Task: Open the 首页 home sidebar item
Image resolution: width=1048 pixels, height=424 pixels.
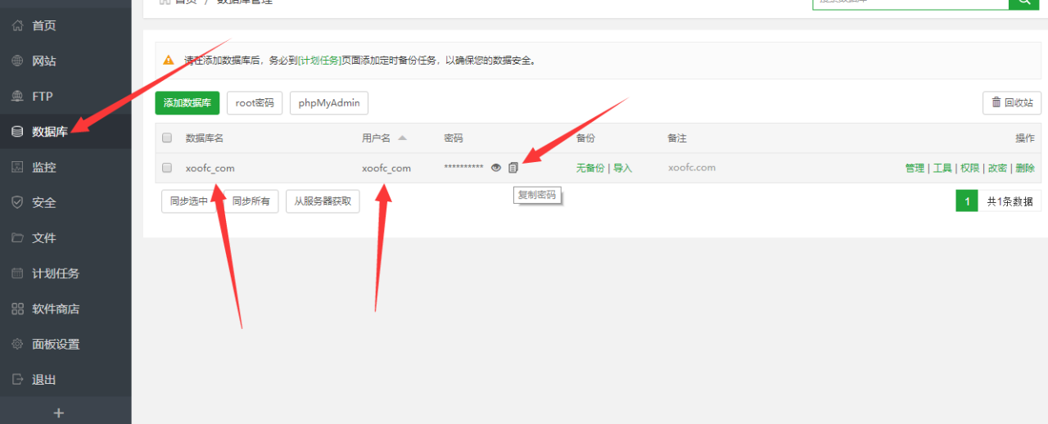Action: [x=65, y=25]
